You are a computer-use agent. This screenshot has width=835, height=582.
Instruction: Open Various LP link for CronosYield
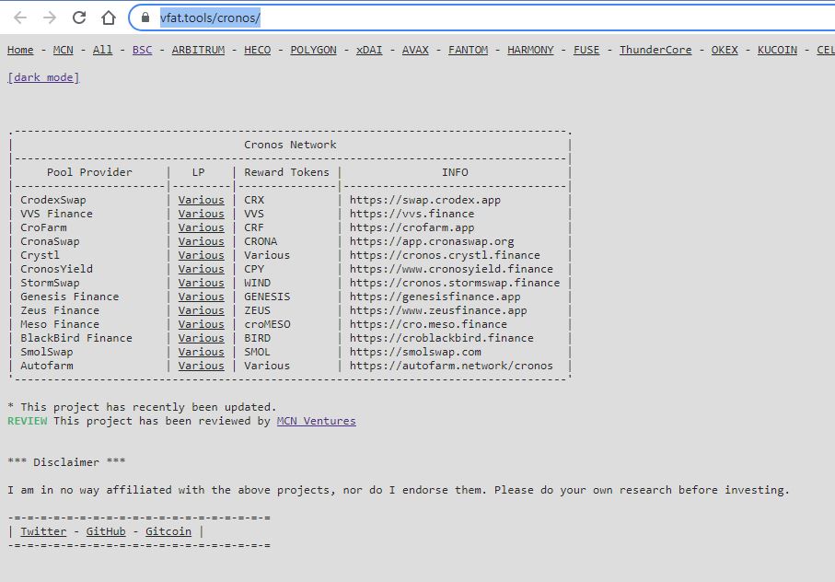pos(202,269)
